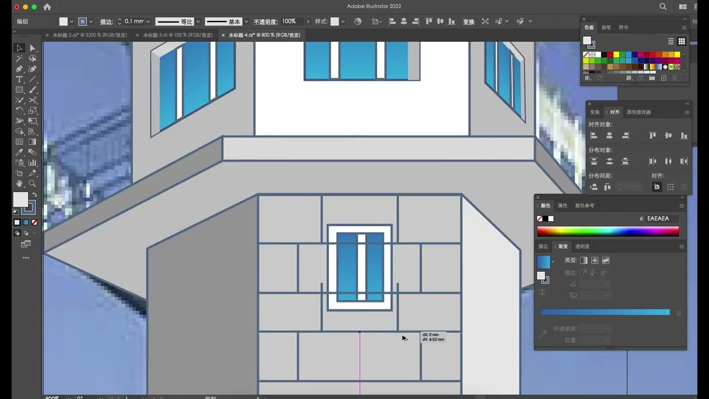709x399 pixels.
Task: Select the Pen tool in toolbox
Action: pos(19,69)
